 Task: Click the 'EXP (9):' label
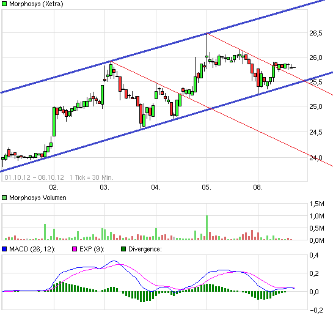[x=92, y=249]
